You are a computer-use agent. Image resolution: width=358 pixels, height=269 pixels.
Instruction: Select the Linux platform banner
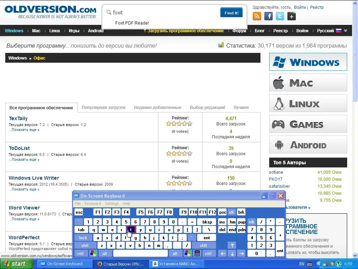point(308,103)
